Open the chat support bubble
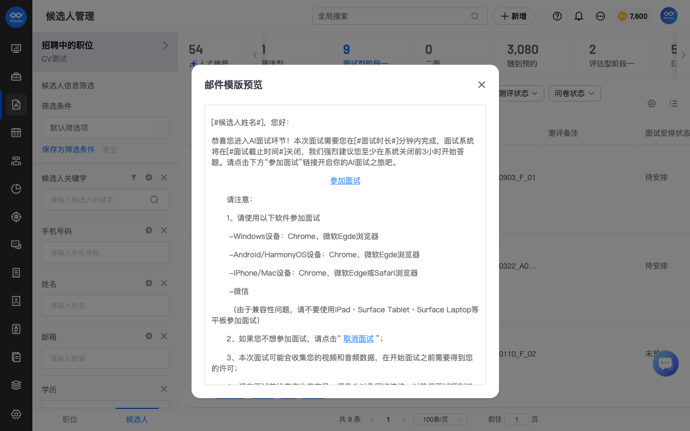 point(665,364)
